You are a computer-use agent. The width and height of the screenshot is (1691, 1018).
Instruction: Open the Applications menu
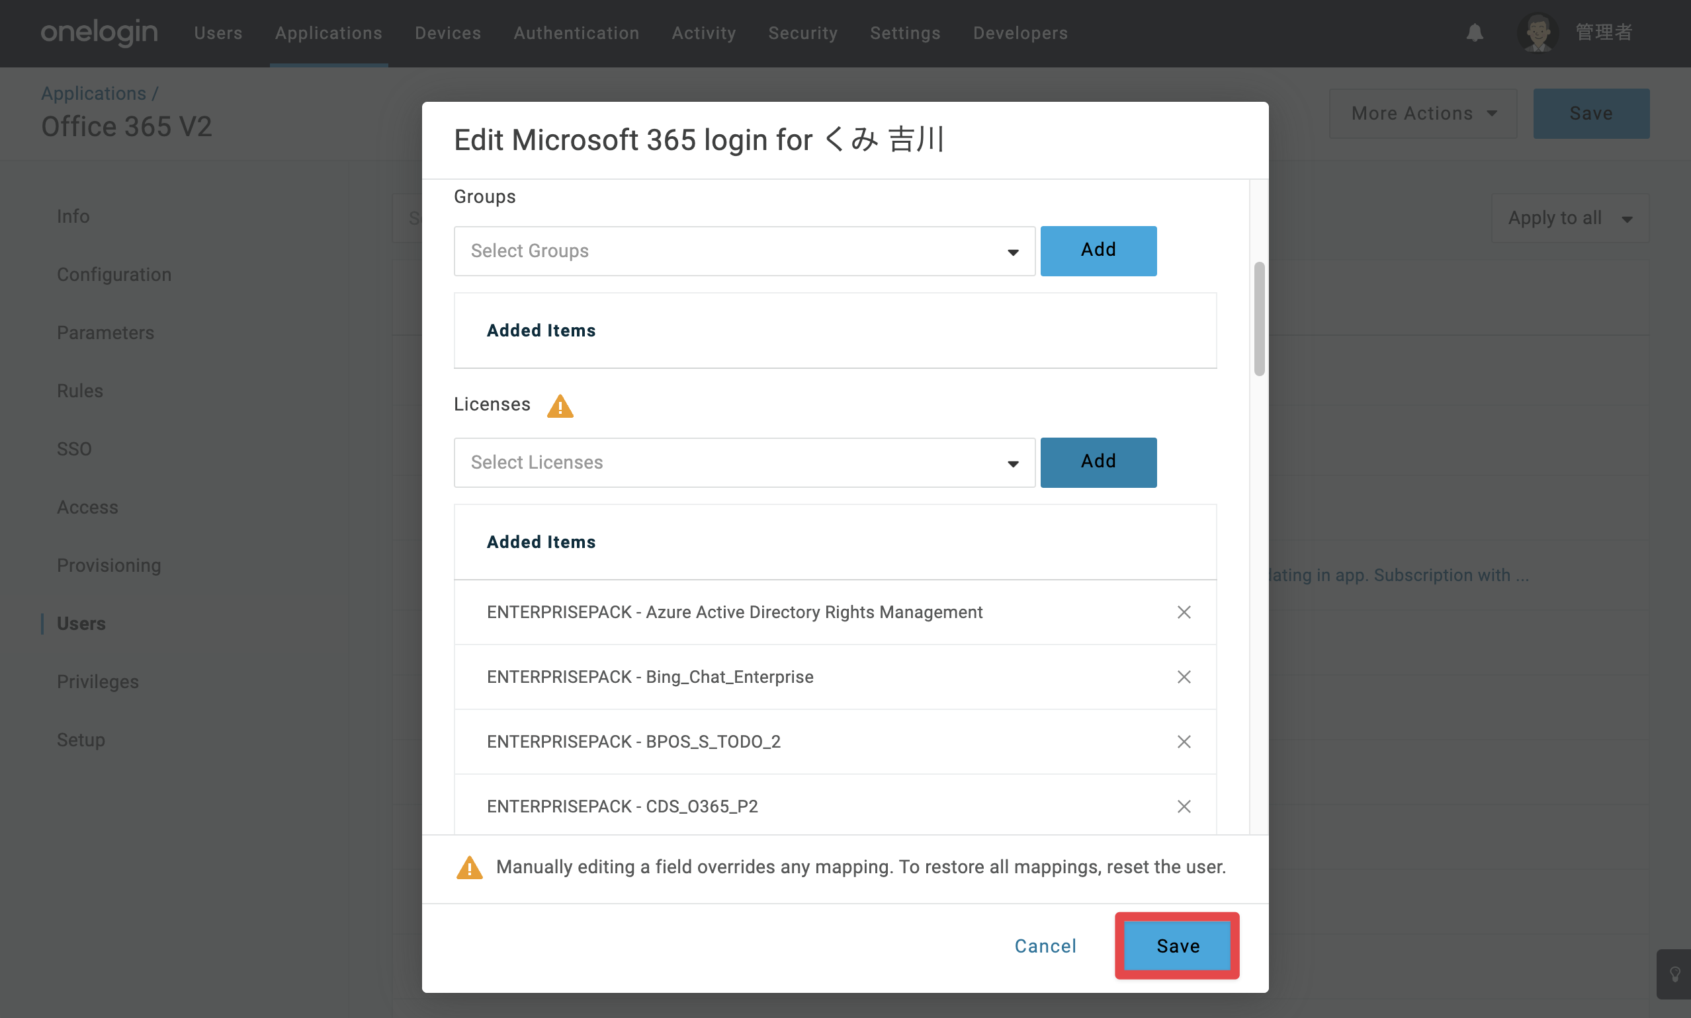pos(329,33)
